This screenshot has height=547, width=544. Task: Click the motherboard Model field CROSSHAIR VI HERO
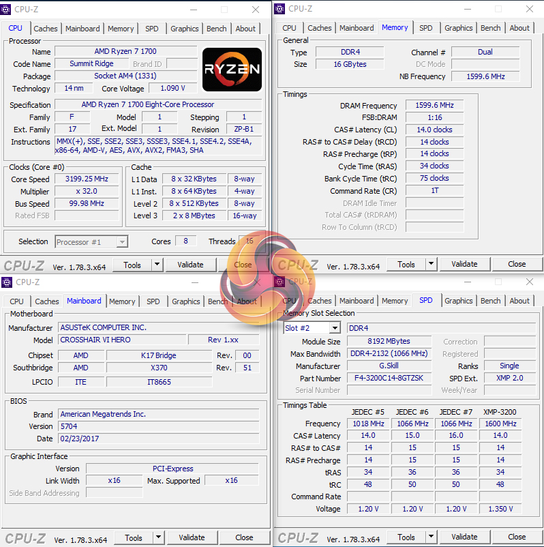(x=122, y=340)
